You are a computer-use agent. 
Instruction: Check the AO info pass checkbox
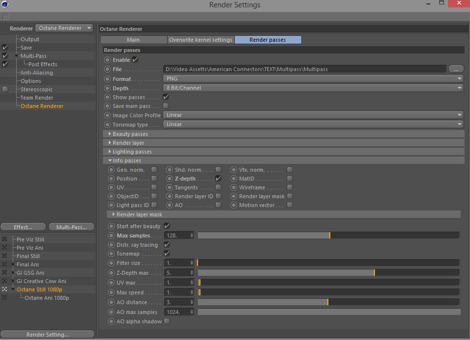click(x=218, y=205)
